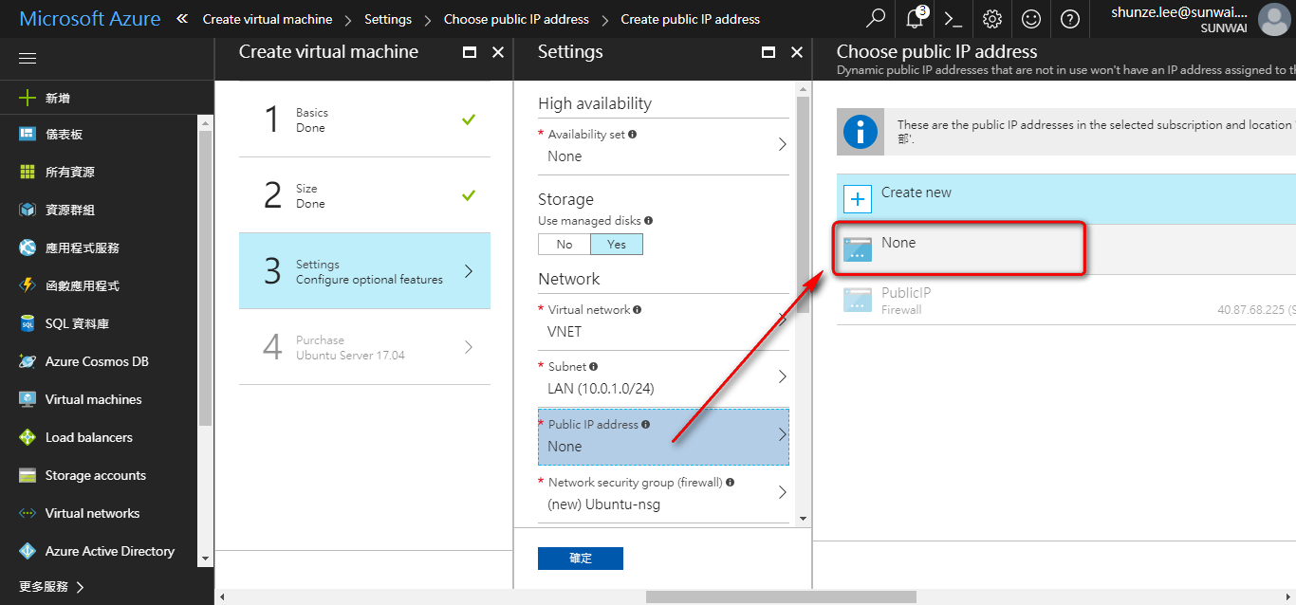Open the Resource groups cube icon

point(28,210)
